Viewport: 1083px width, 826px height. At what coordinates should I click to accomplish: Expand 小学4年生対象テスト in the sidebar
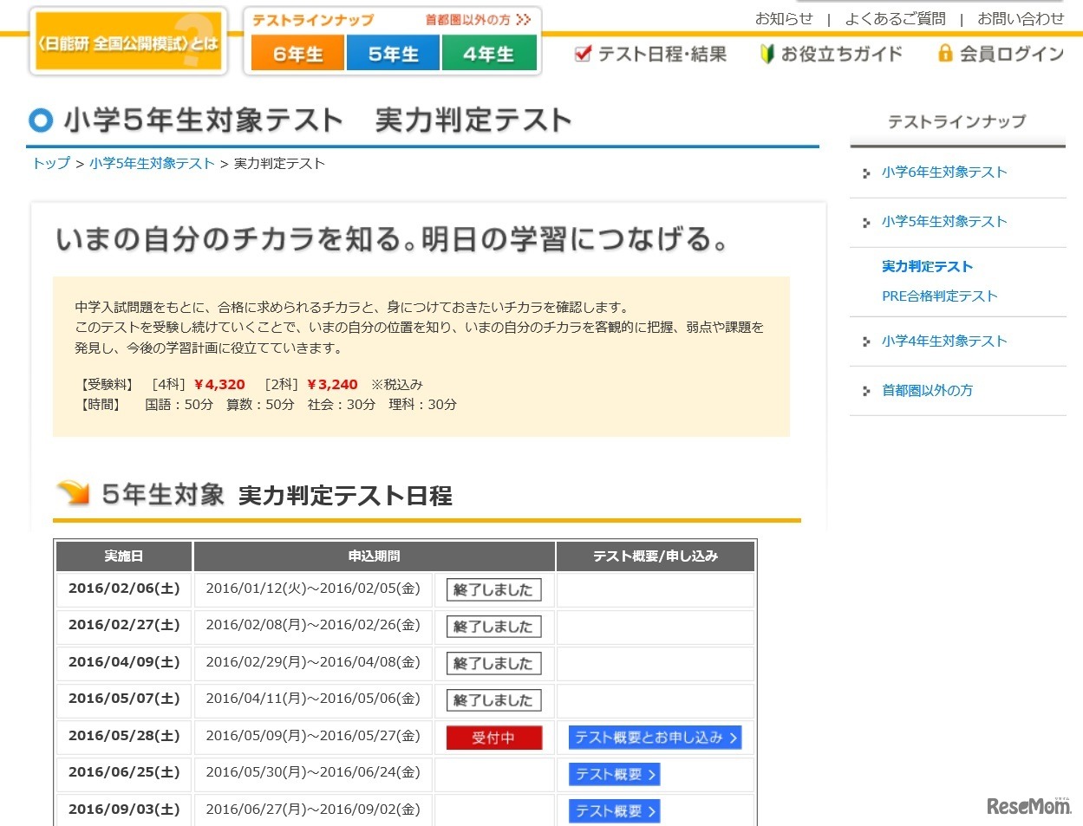tap(943, 341)
